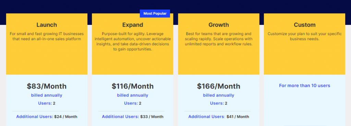This screenshot has height=126, width=351.
Task: Select the Growth plan heading
Action: 219,25
